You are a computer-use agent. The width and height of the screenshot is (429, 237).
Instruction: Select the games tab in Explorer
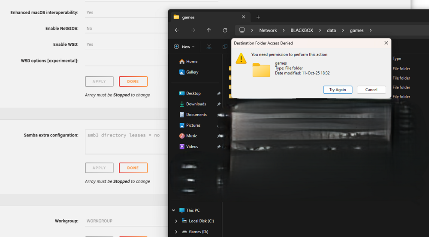210,17
